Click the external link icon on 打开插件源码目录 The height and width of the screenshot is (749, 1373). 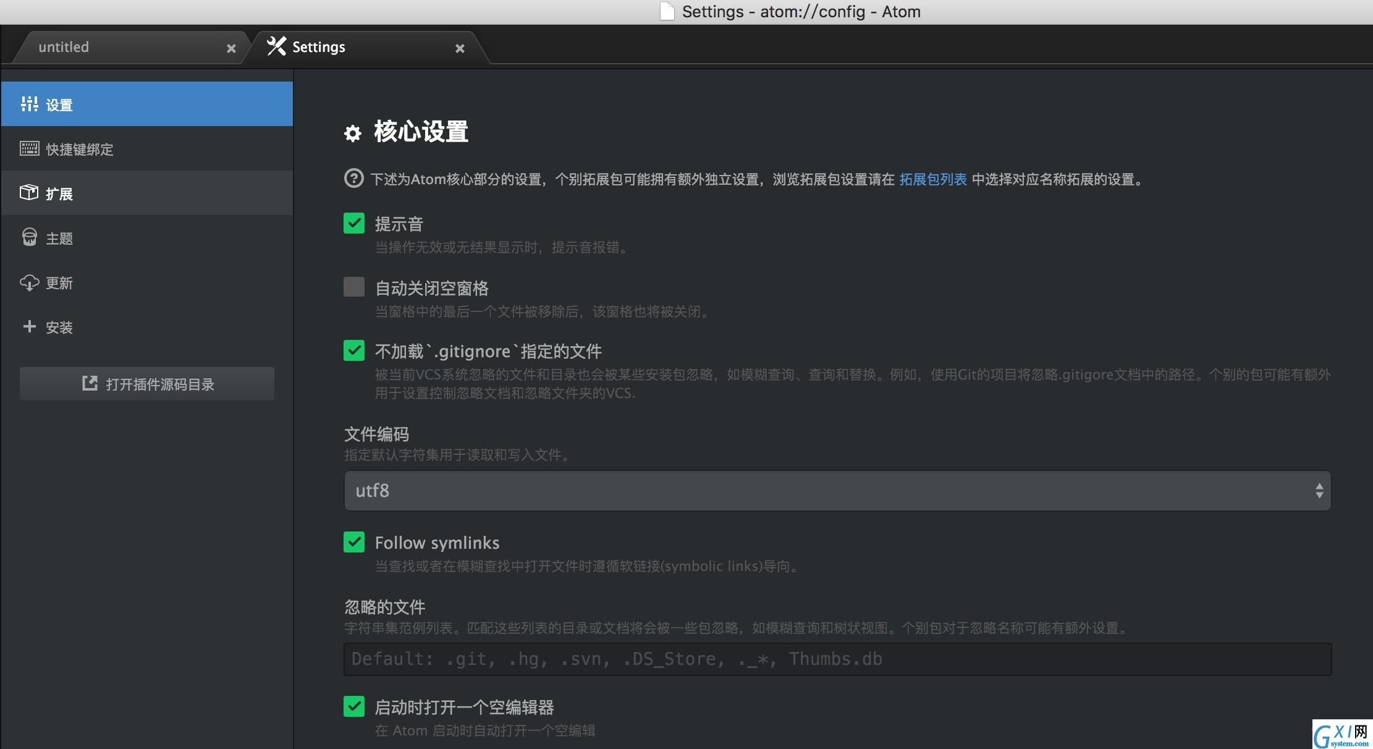coord(90,384)
